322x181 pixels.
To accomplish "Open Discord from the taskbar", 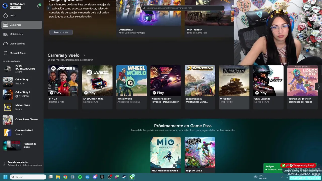I will (95, 177).
